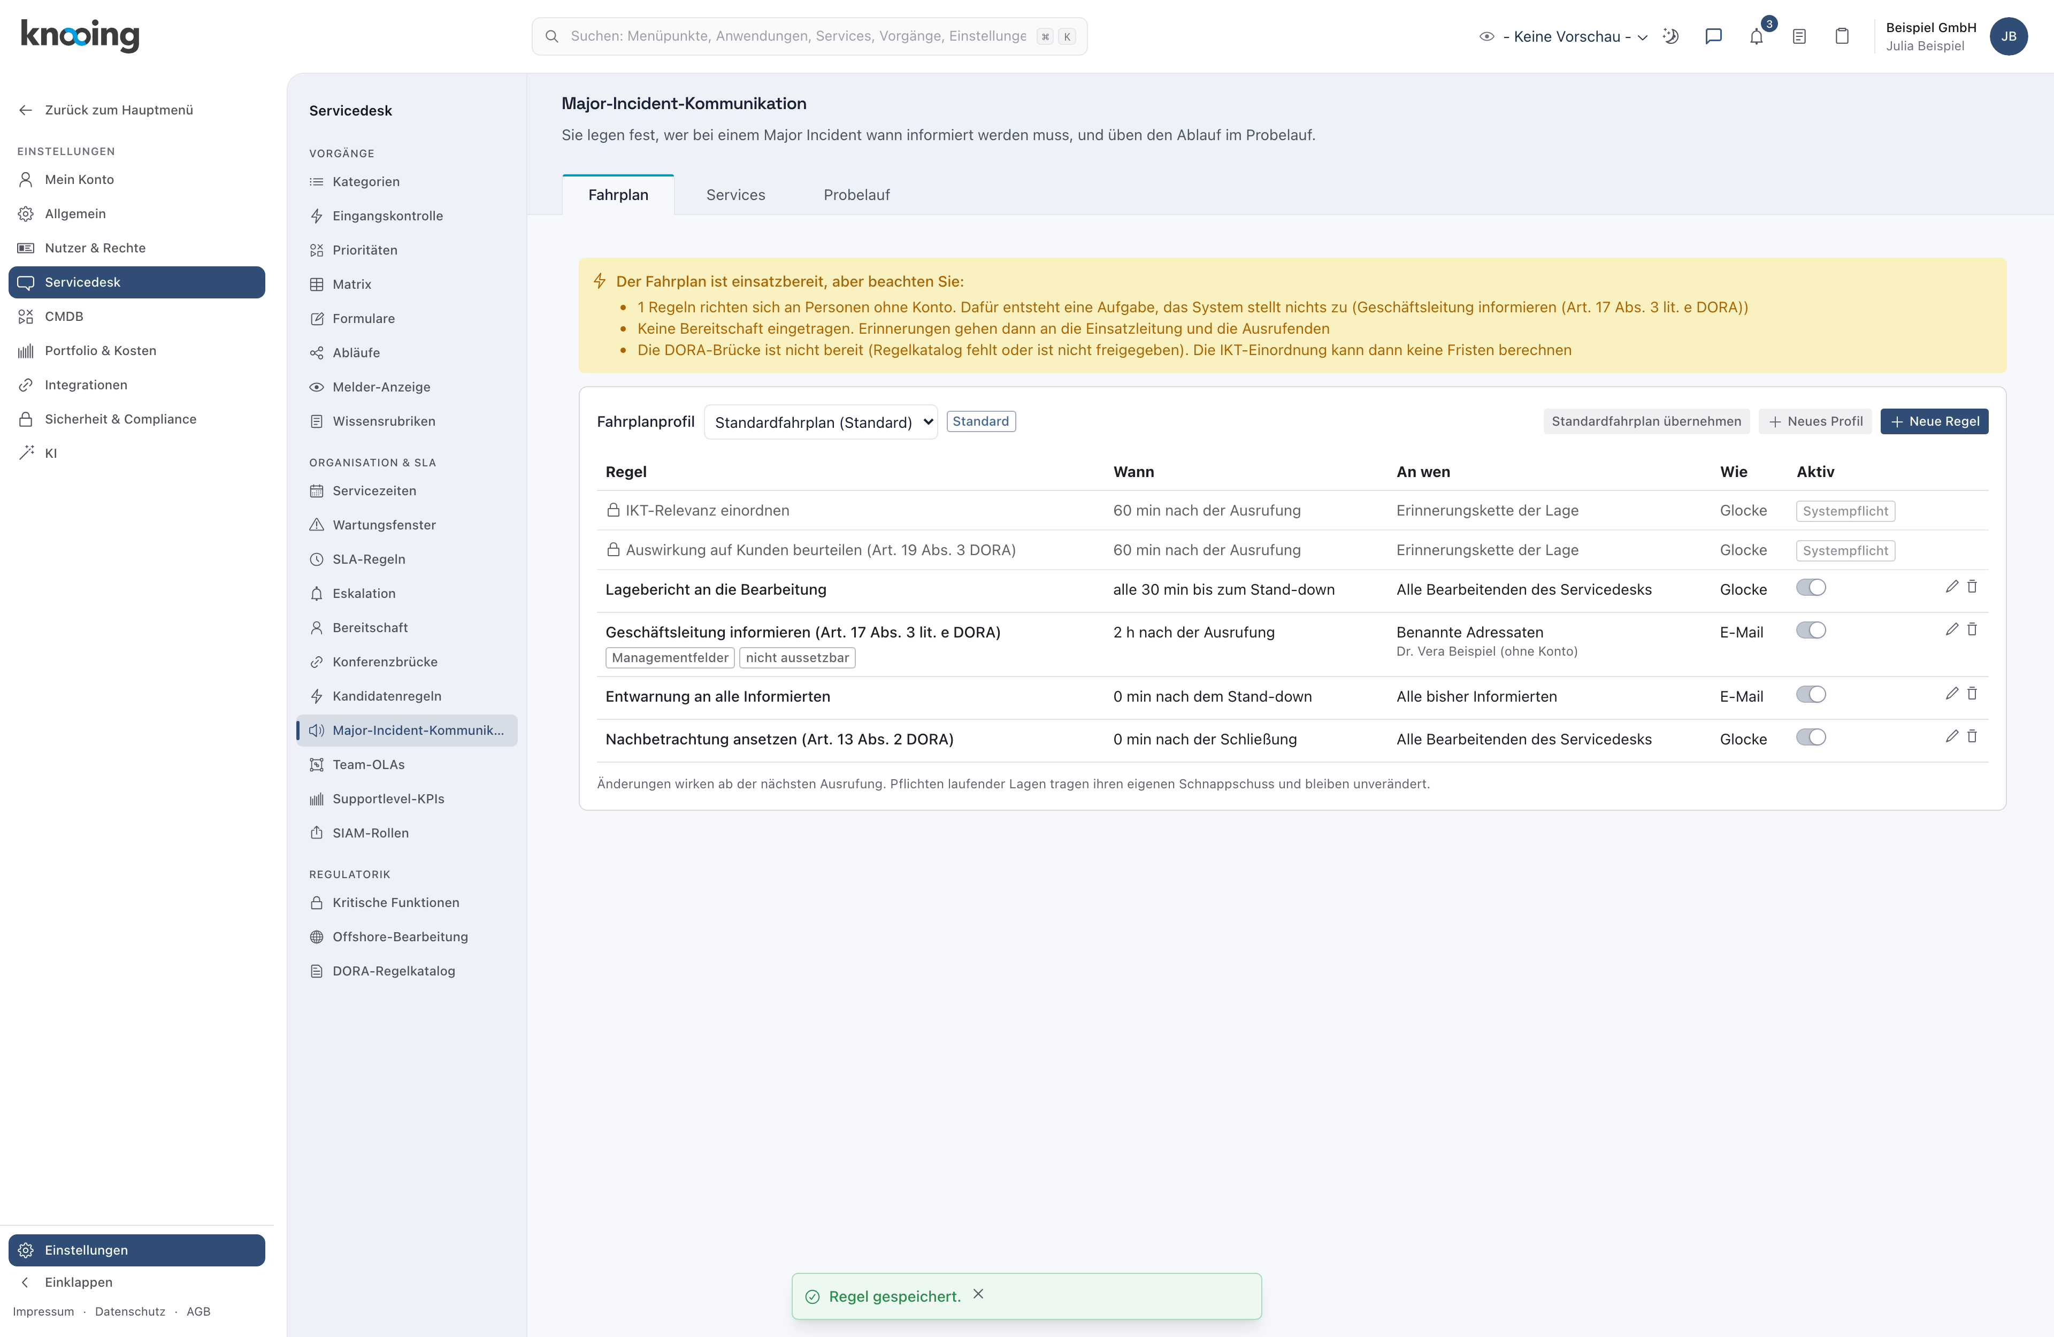The width and height of the screenshot is (2054, 1337).
Task: Delete the Lagebericht an die Bearbeitung rule
Action: [x=1972, y=587]
